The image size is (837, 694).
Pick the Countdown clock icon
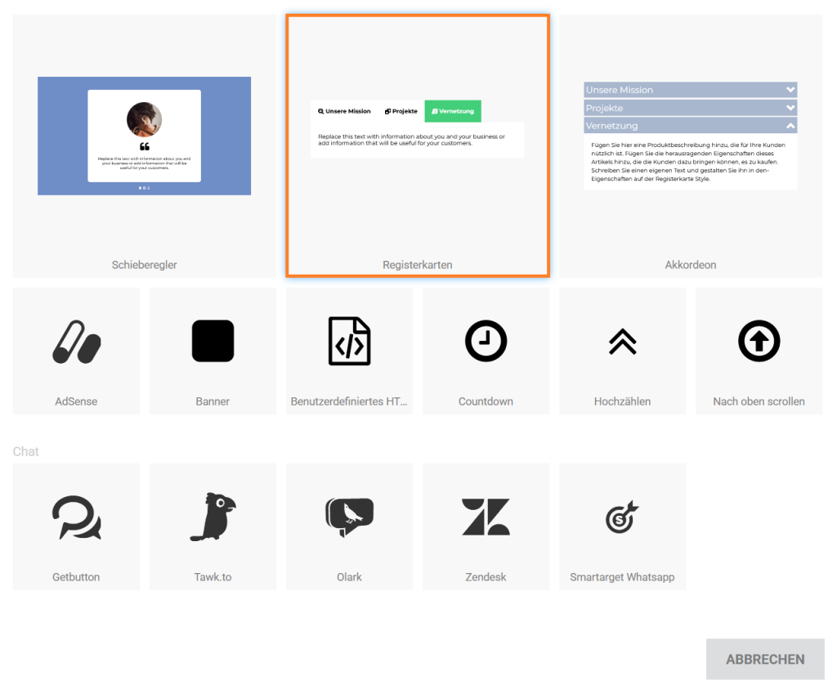(x=486, y=341)
